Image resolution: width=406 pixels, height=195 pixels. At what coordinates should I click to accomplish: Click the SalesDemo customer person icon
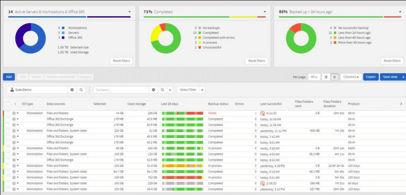(x=12, y=90)
